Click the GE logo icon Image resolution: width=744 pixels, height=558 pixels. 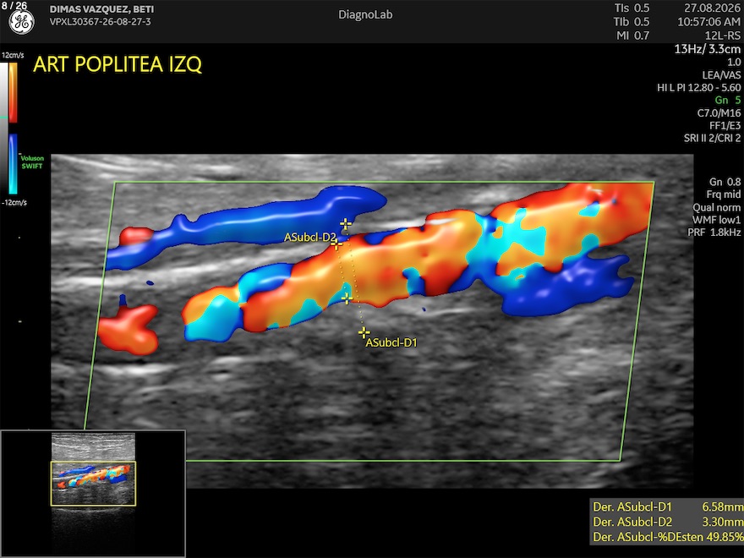pyautogui.click(x=22, y=22)
